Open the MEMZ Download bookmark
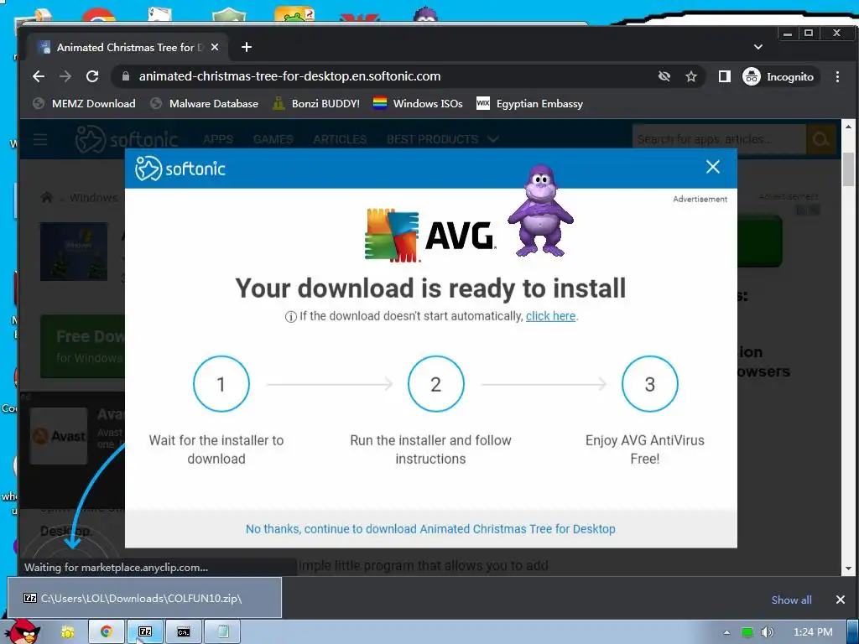 tap(85, 103)
